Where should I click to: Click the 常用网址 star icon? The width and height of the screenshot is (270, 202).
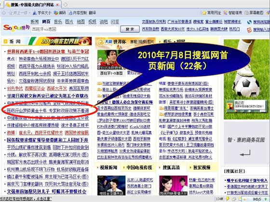click(204, 13)
